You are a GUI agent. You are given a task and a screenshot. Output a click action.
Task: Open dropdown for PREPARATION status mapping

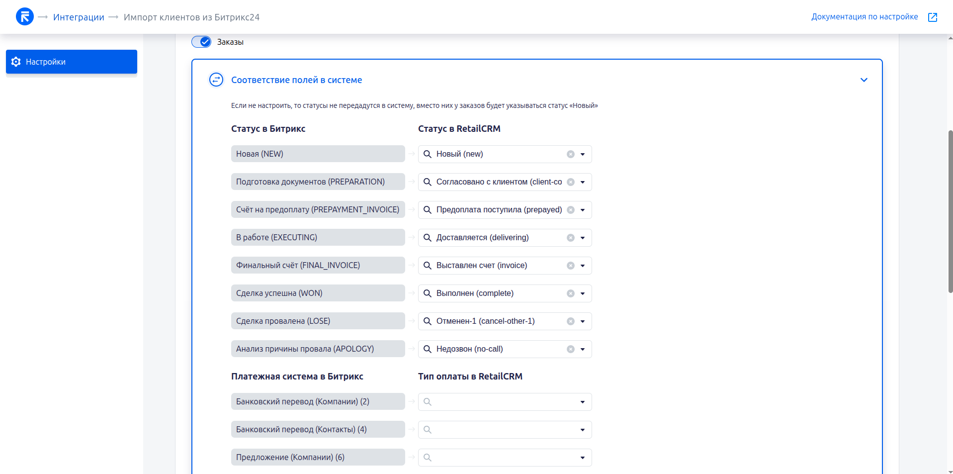pyautogui.click(x=583, y=182)
